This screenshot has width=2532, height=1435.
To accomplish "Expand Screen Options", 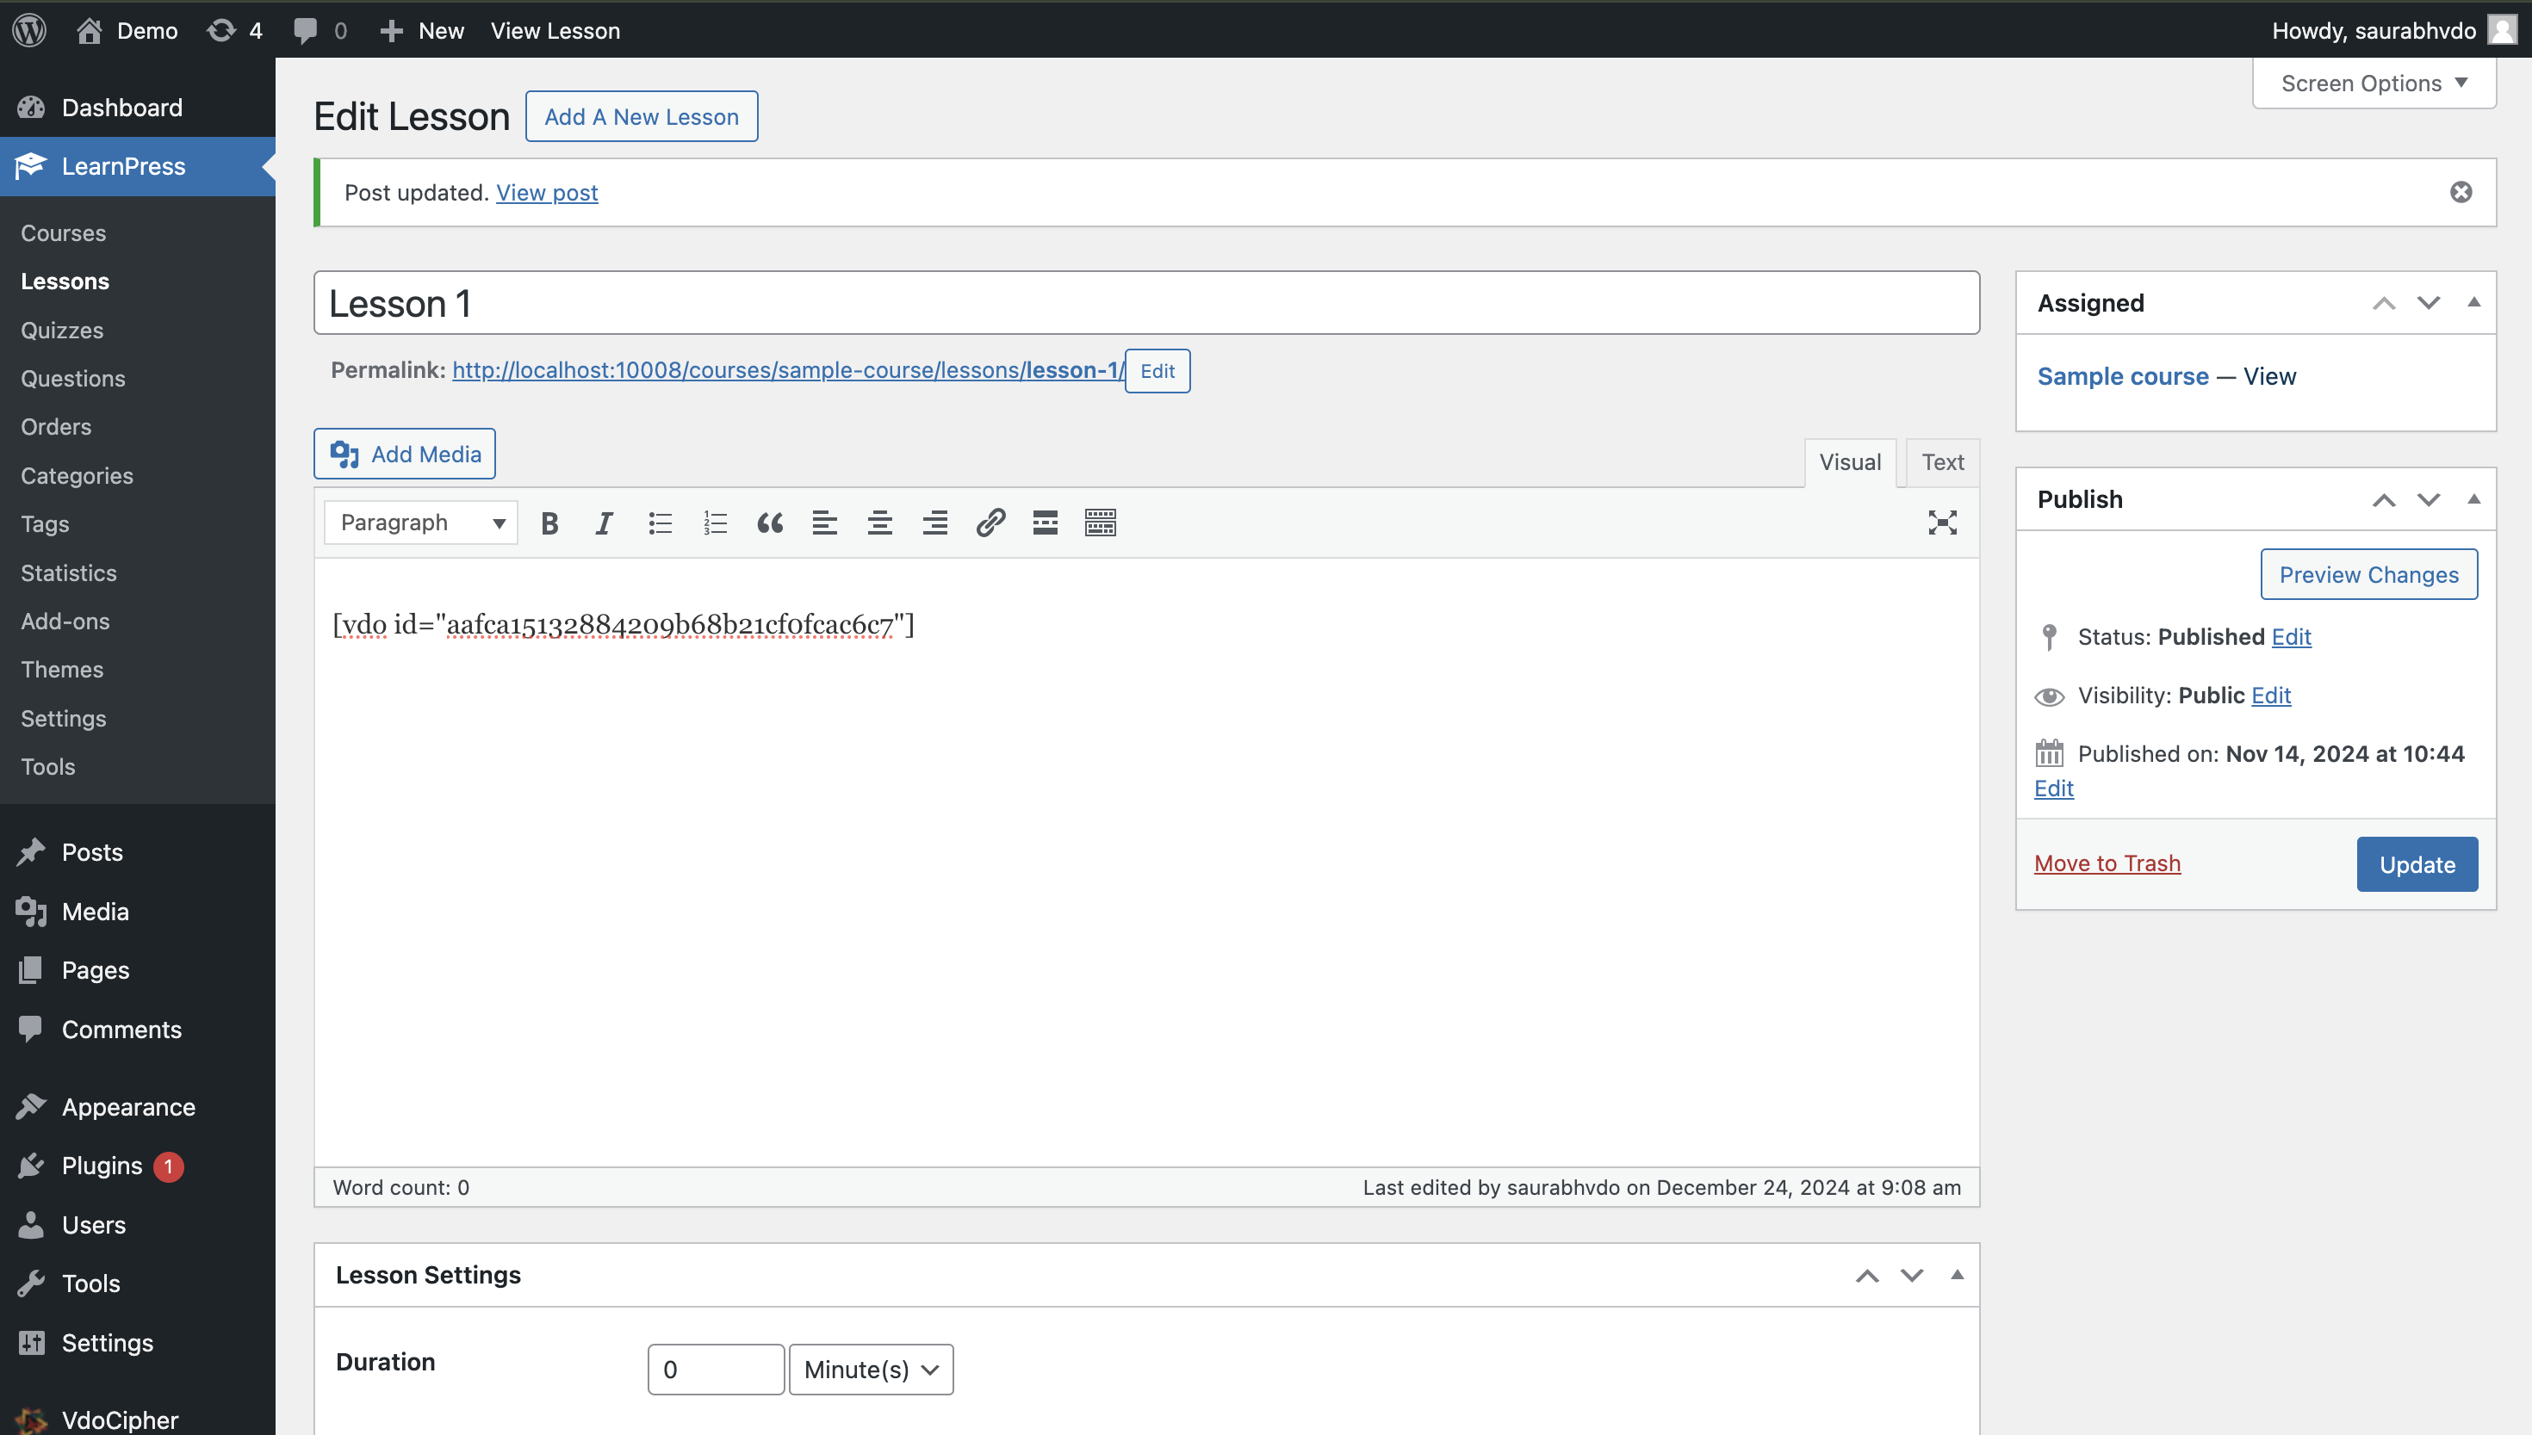I will [x=2373, y=83].
